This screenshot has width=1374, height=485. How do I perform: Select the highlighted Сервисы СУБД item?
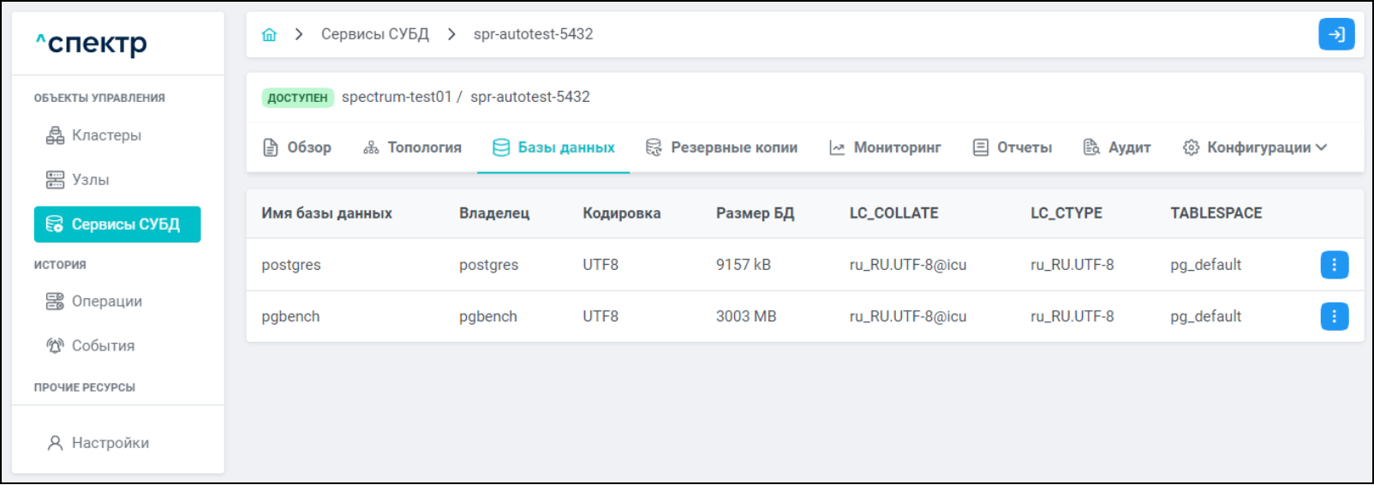coord(117,225)
